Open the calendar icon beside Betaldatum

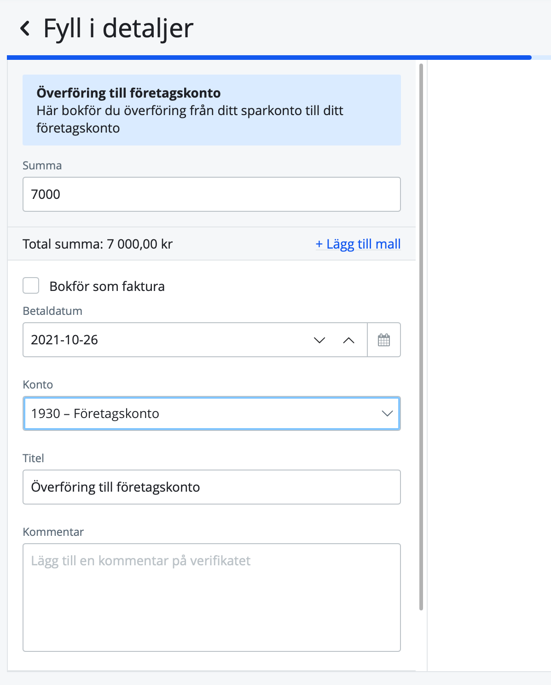click(384, 340)
